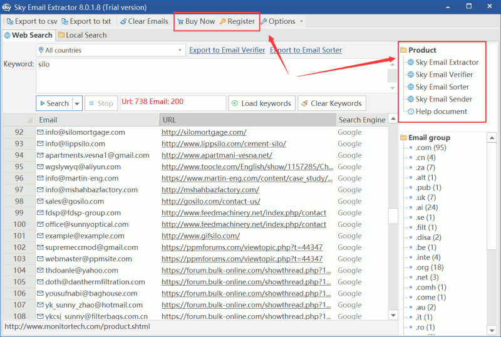The height and width of the screenshot is (337, 501).
Task: Switch to the Web Search tab
Action: coord(28,35)
